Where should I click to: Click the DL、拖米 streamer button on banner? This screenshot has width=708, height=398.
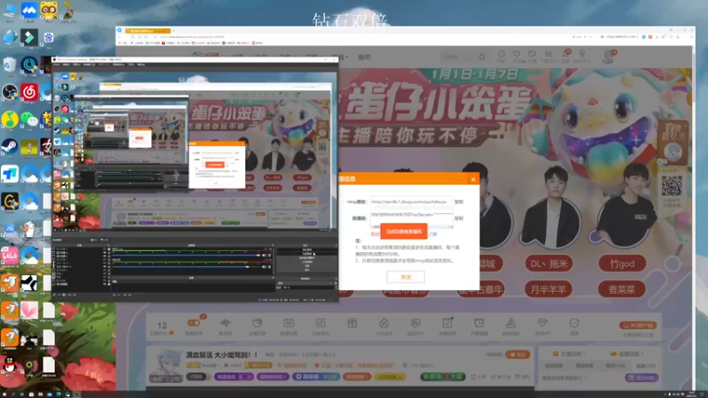point(549,264)
